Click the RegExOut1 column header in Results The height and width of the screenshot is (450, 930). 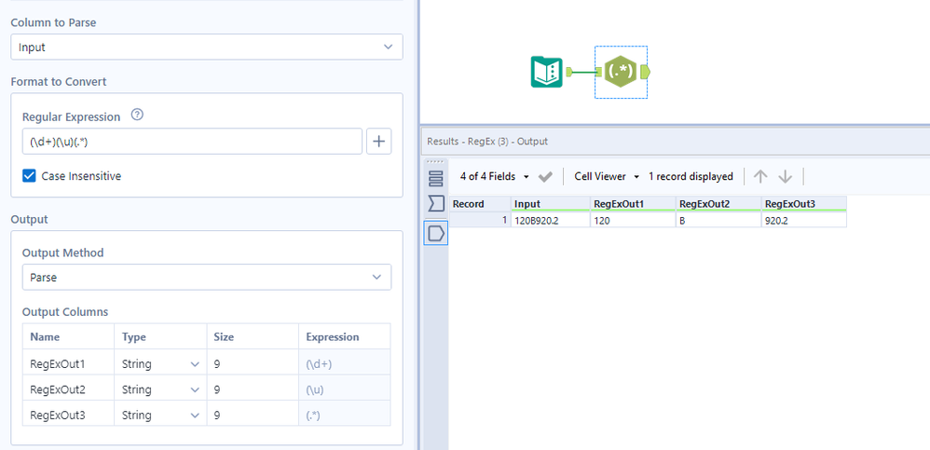click(634, 204)
